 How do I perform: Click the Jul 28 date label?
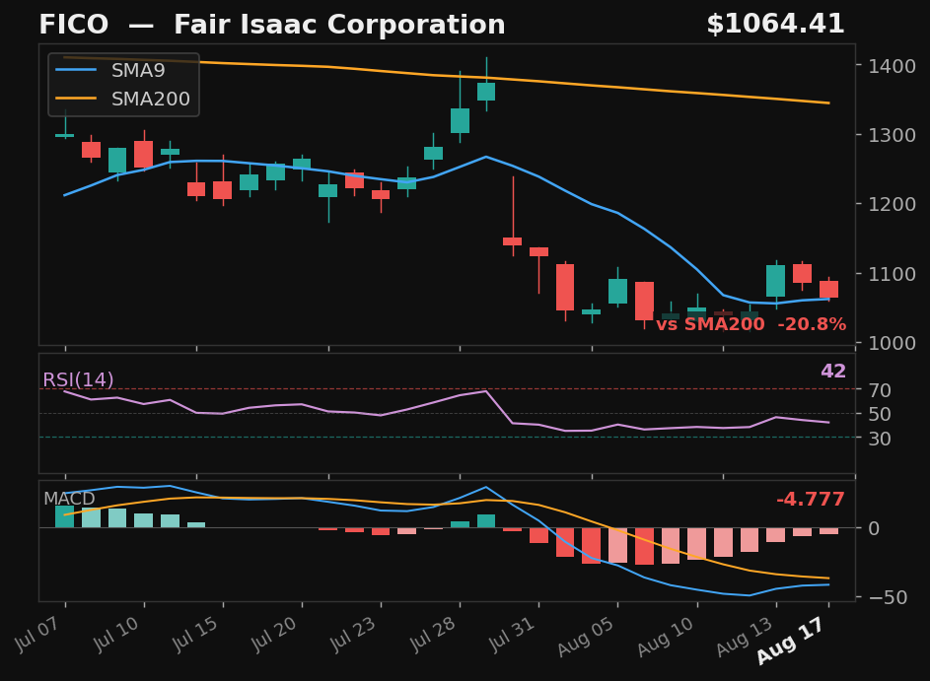point(431,634)
